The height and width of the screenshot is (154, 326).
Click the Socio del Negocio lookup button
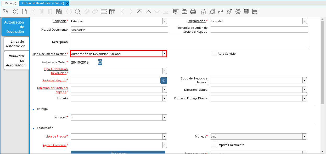[x=164, y=80]
